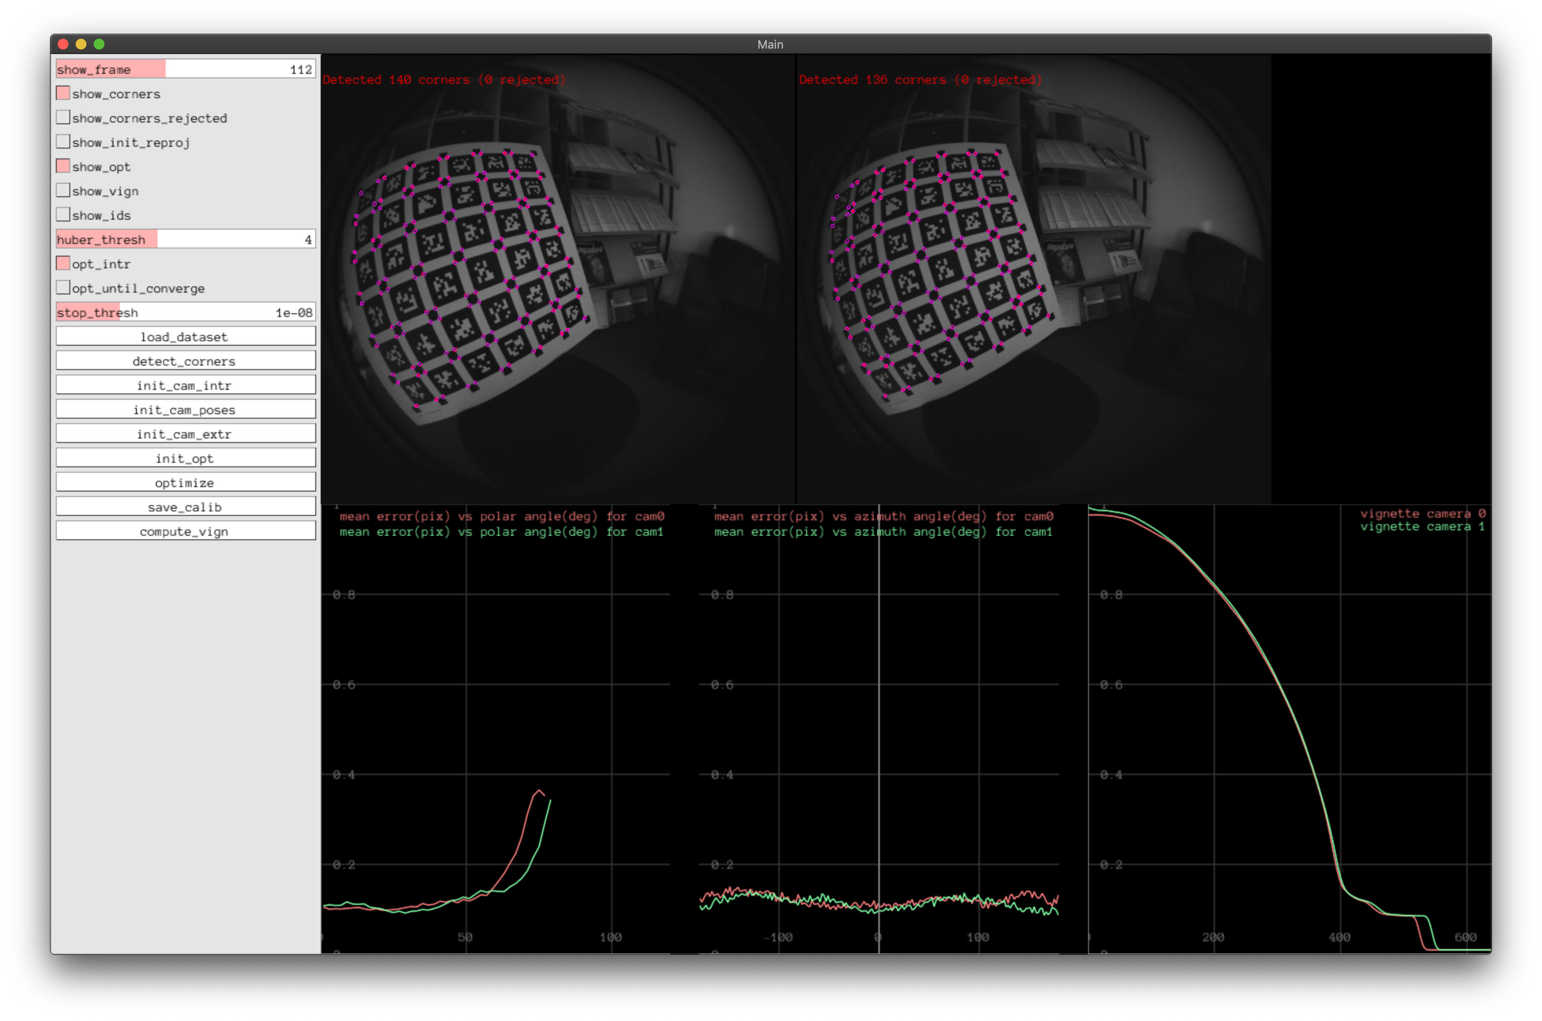Click init_cam_extr button

pyautogui.click(x=186, y=434)
